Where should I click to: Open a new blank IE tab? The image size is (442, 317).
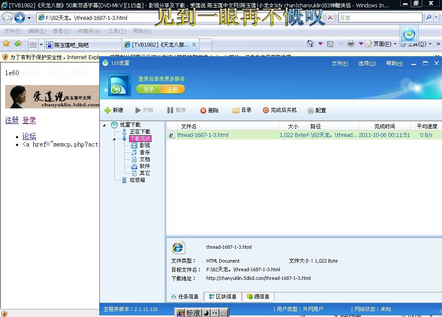[205, 45]
